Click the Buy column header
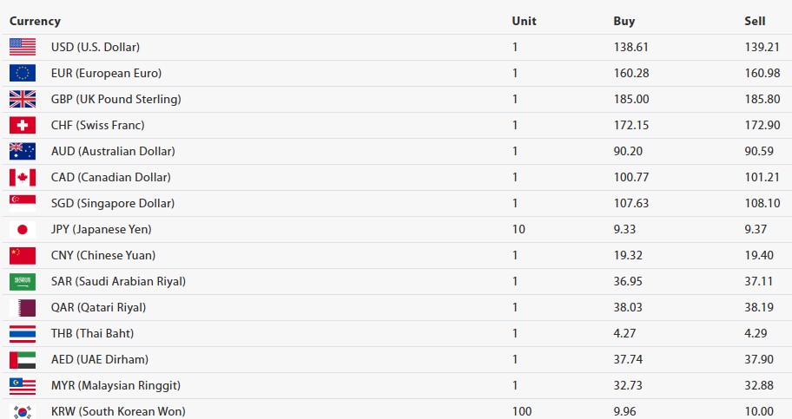This screenshot has width=792, height=419. click(x=624, y=21)
